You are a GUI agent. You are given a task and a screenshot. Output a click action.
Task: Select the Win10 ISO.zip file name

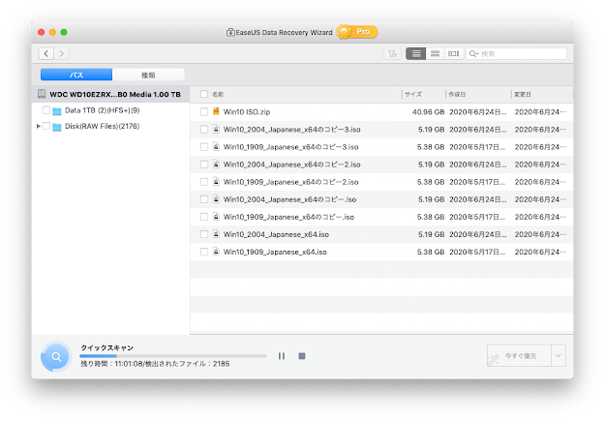[x=247, y=112]
